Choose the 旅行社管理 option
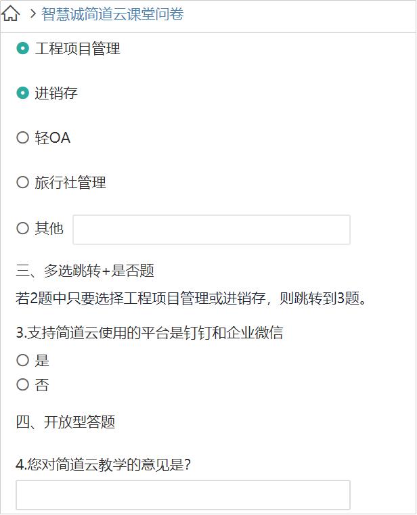 [22, 182]
